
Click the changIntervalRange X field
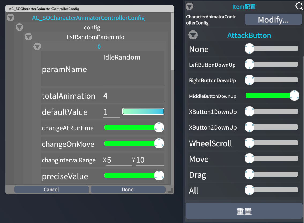[119, 160]
